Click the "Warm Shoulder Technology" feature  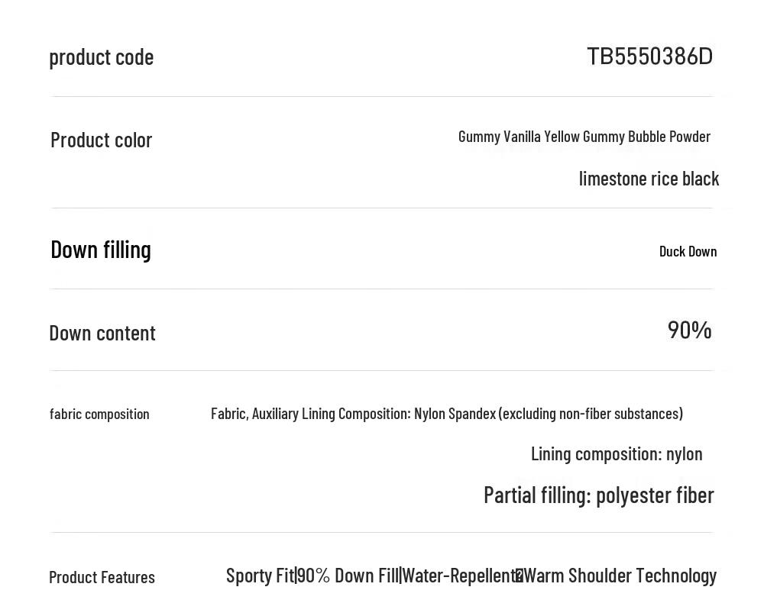(x=620, y=576)
